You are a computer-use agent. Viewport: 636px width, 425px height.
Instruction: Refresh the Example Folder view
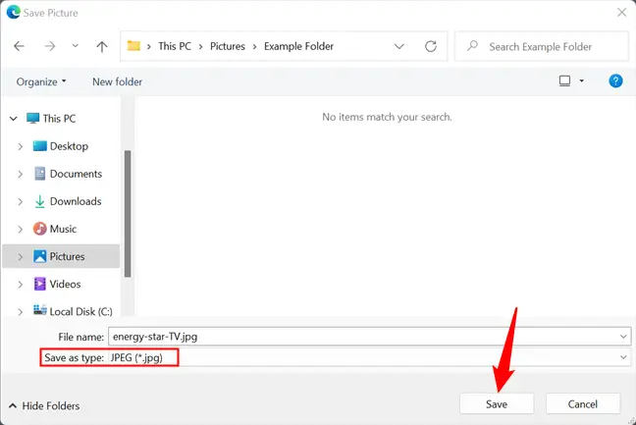(431, 46)
